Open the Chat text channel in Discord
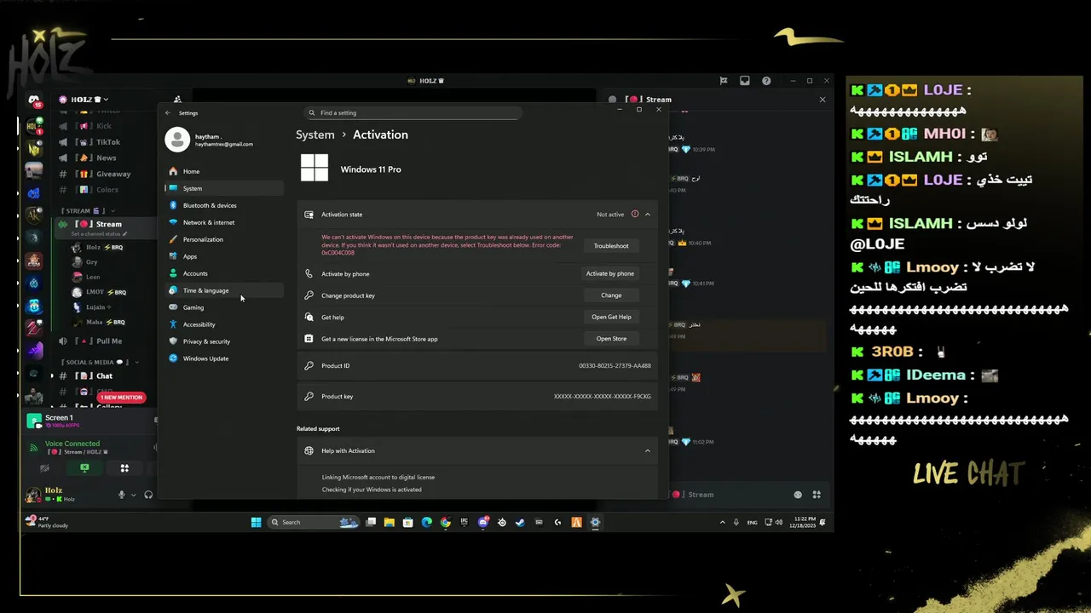Screen dimensions: 1091x613 point(102,375)
